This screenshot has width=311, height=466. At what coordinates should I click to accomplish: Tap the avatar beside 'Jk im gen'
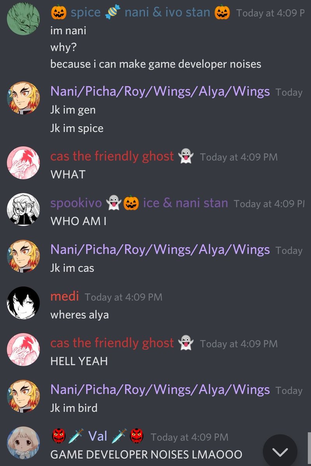pyautogui.click(x=23, y=97)
